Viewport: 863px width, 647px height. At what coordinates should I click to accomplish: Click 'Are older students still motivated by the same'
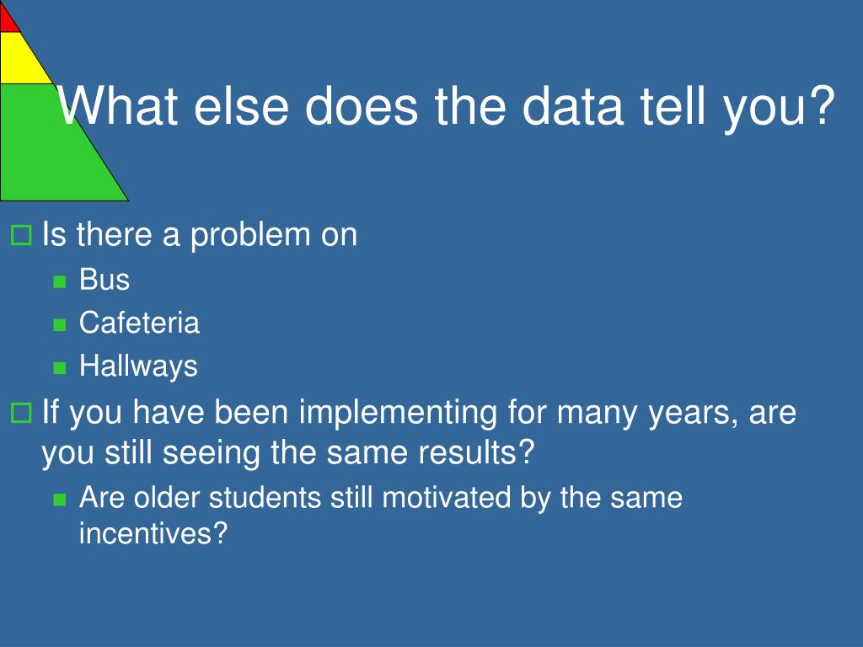(381, 499)
